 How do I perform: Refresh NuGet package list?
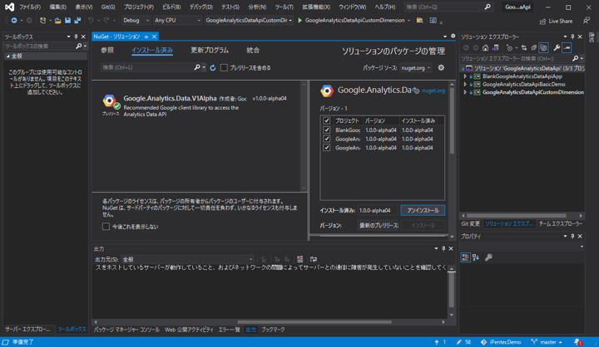[213, 67]
